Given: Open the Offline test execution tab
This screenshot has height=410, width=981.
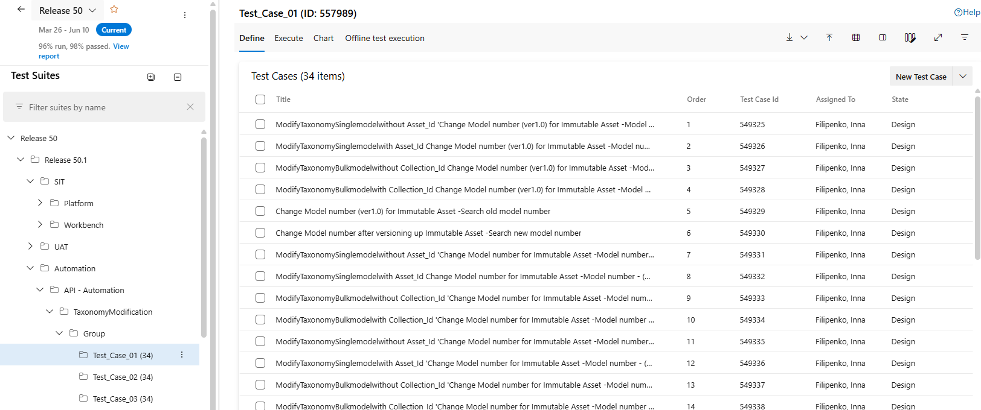Looking at the screenshot, I should tap(385, 38).
